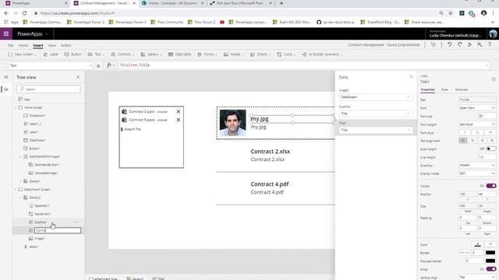Open the Home ribbon tab

point(23,45)
